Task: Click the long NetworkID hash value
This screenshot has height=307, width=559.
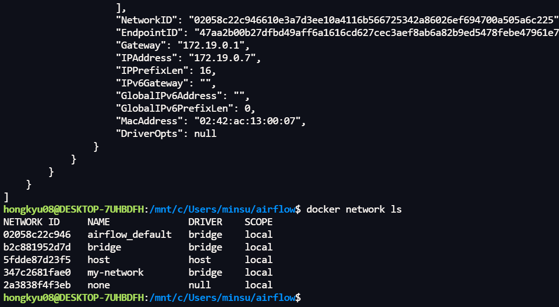Action: point(374,20)
